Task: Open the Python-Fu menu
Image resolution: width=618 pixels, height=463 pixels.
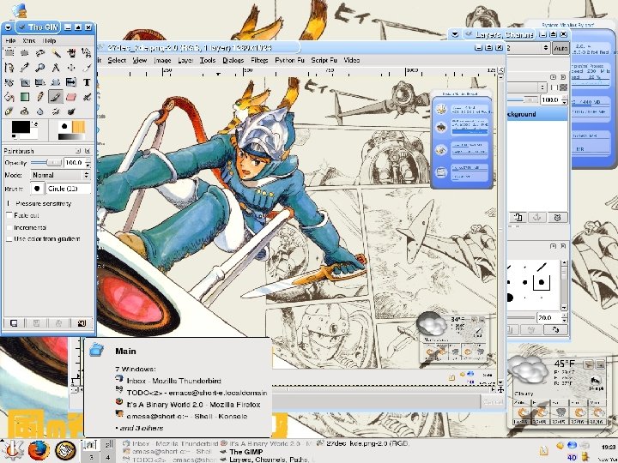Action: click(x=290, y=60)
